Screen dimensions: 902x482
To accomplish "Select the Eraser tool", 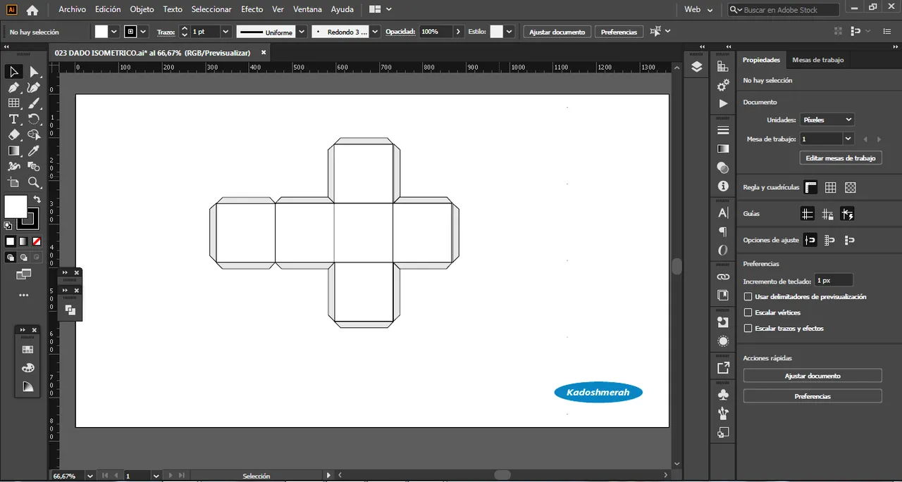I will (x=14, y=135).
